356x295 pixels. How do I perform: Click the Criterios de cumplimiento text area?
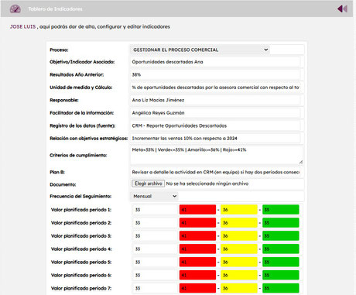tap(217, 155)
